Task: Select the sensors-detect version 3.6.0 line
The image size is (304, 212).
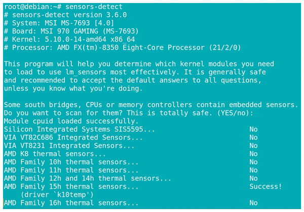Action: point(65,15)
